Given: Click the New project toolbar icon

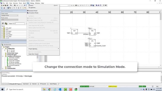Looking at the screenshot, I should tap(2, 5).
